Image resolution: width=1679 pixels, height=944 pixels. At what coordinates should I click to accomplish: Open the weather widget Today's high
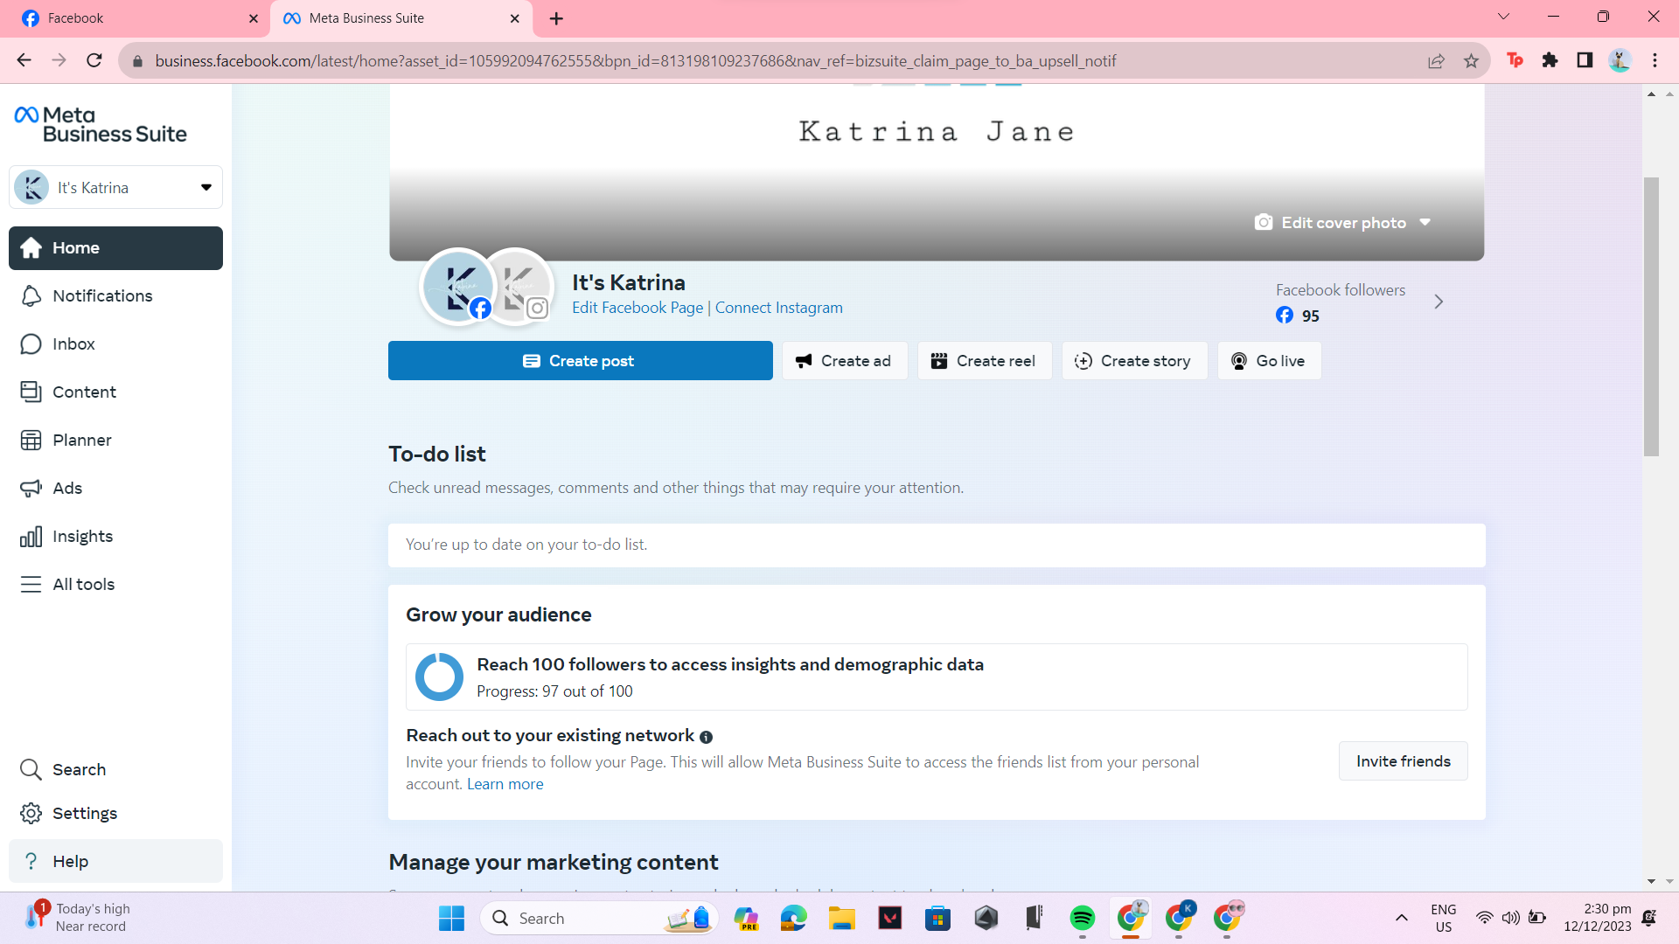point(77,919)
